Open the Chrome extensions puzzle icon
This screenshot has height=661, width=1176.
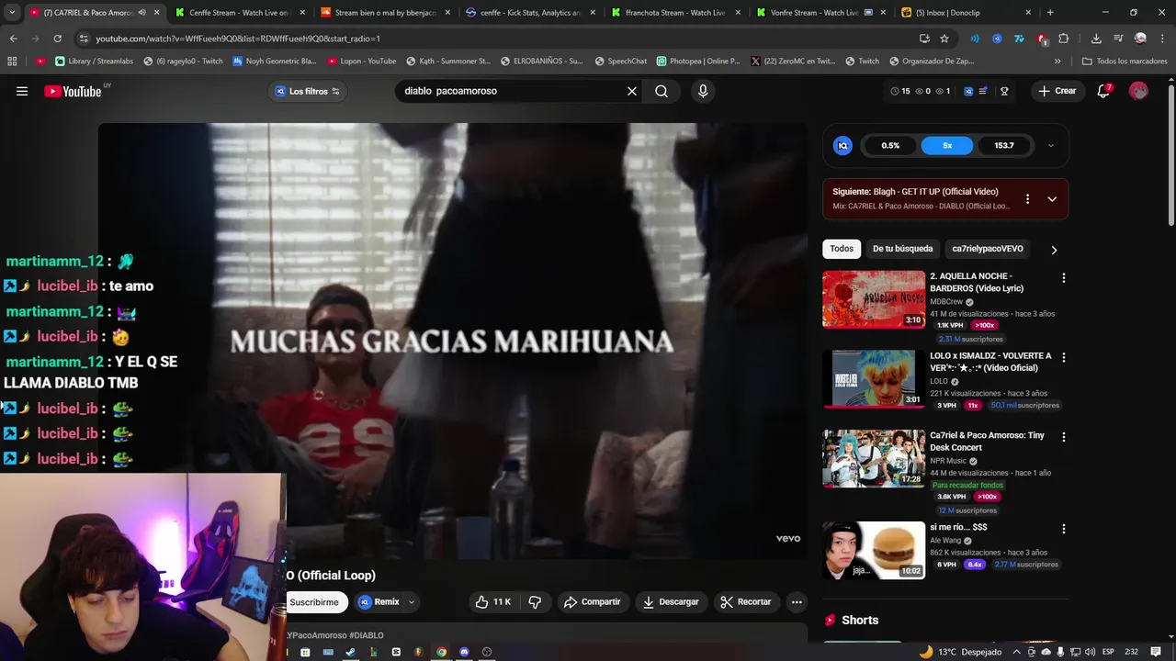pos(1064,39)
